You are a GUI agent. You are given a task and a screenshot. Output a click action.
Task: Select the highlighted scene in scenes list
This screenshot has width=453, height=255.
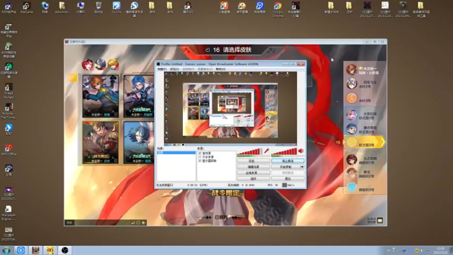[x=176, y=152]
